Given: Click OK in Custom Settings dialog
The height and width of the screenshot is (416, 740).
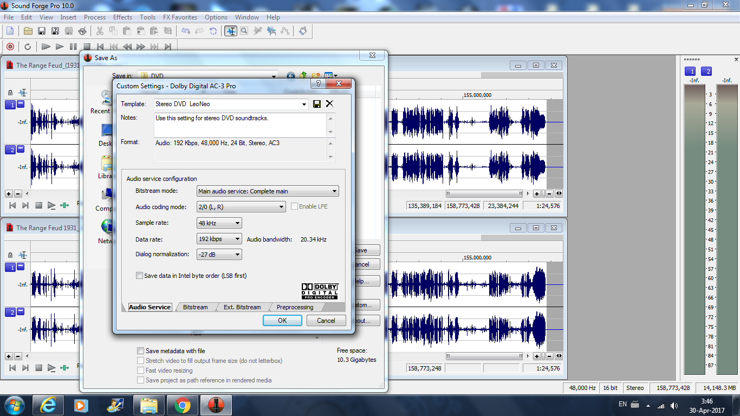Looking at the screenshot, I should [x=282, y=321].
